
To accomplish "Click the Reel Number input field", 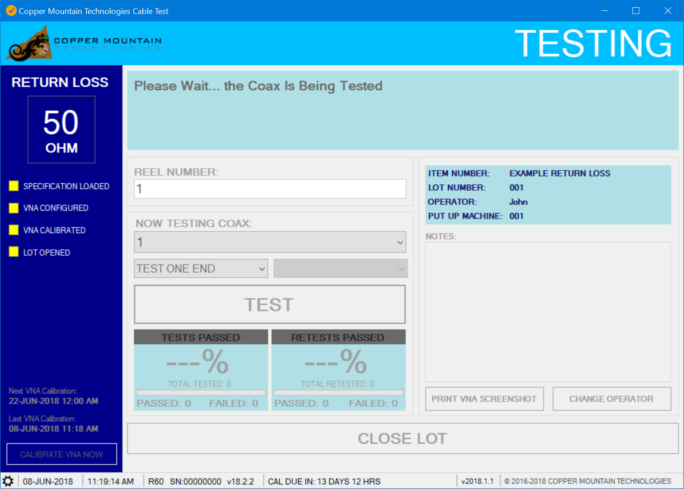I will (270, 189).
